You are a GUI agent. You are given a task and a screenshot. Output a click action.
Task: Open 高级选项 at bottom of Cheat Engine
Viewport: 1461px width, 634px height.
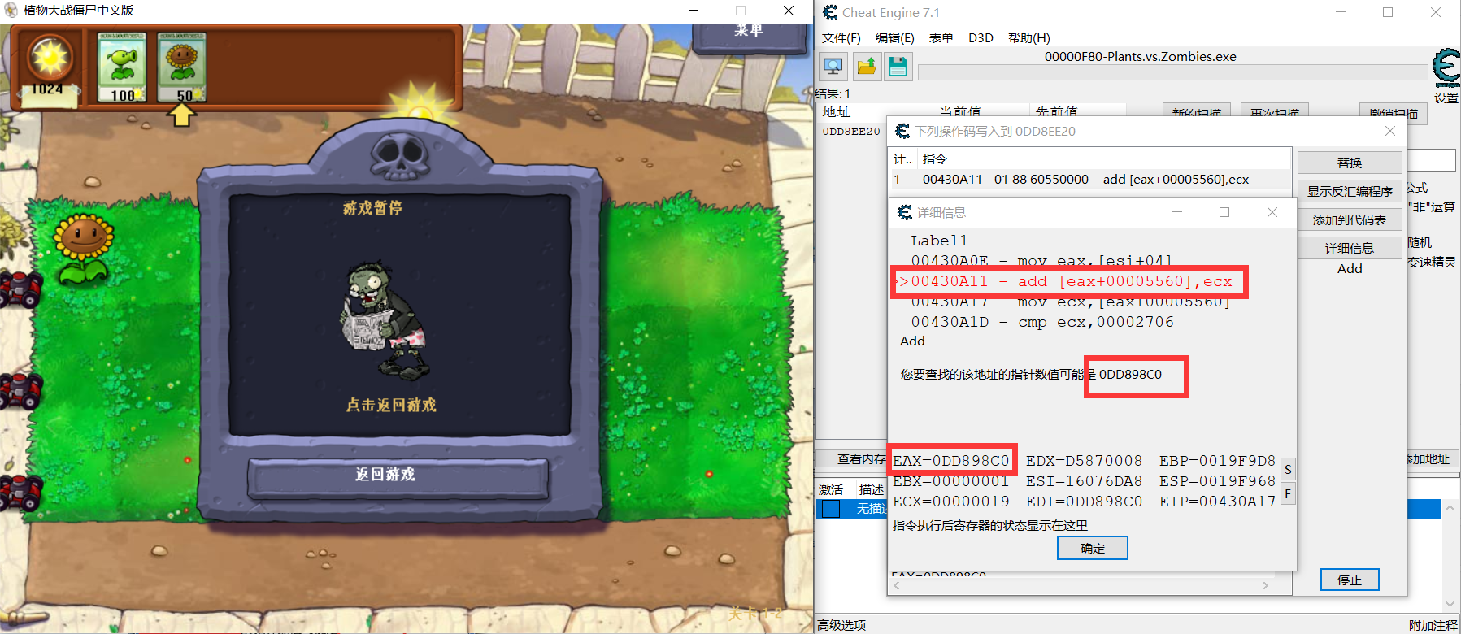pos(841,625)
